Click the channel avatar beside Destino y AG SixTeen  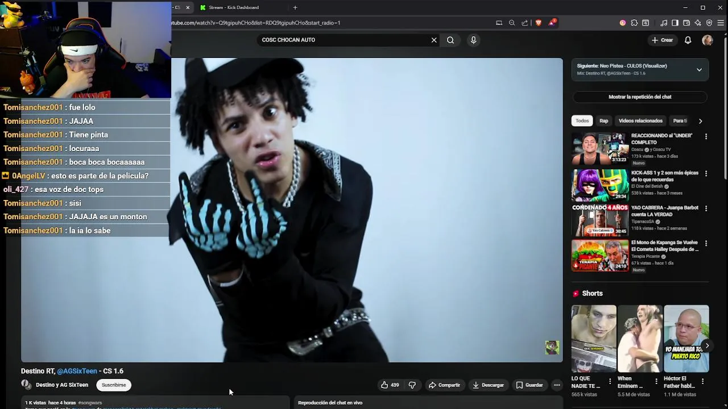(26, 385)
